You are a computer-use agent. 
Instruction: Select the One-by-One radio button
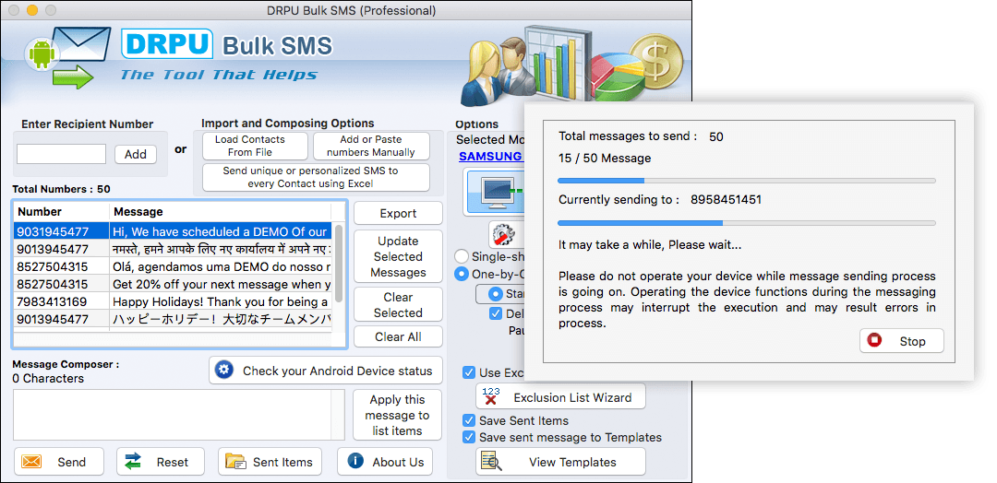coord(462,275)
